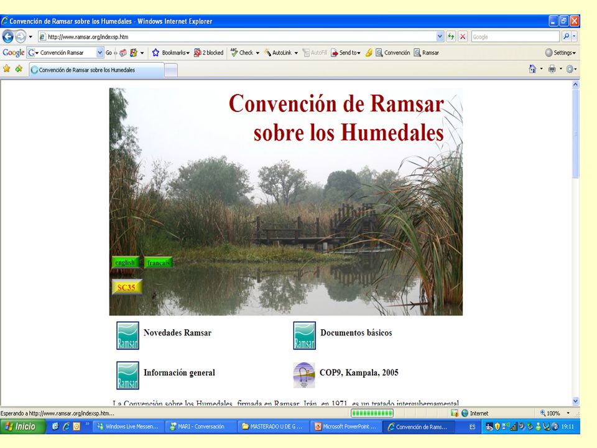Viewport: 597px width, 448px height.
Task: Click the ES language indicator
Action: click(472, 427)
